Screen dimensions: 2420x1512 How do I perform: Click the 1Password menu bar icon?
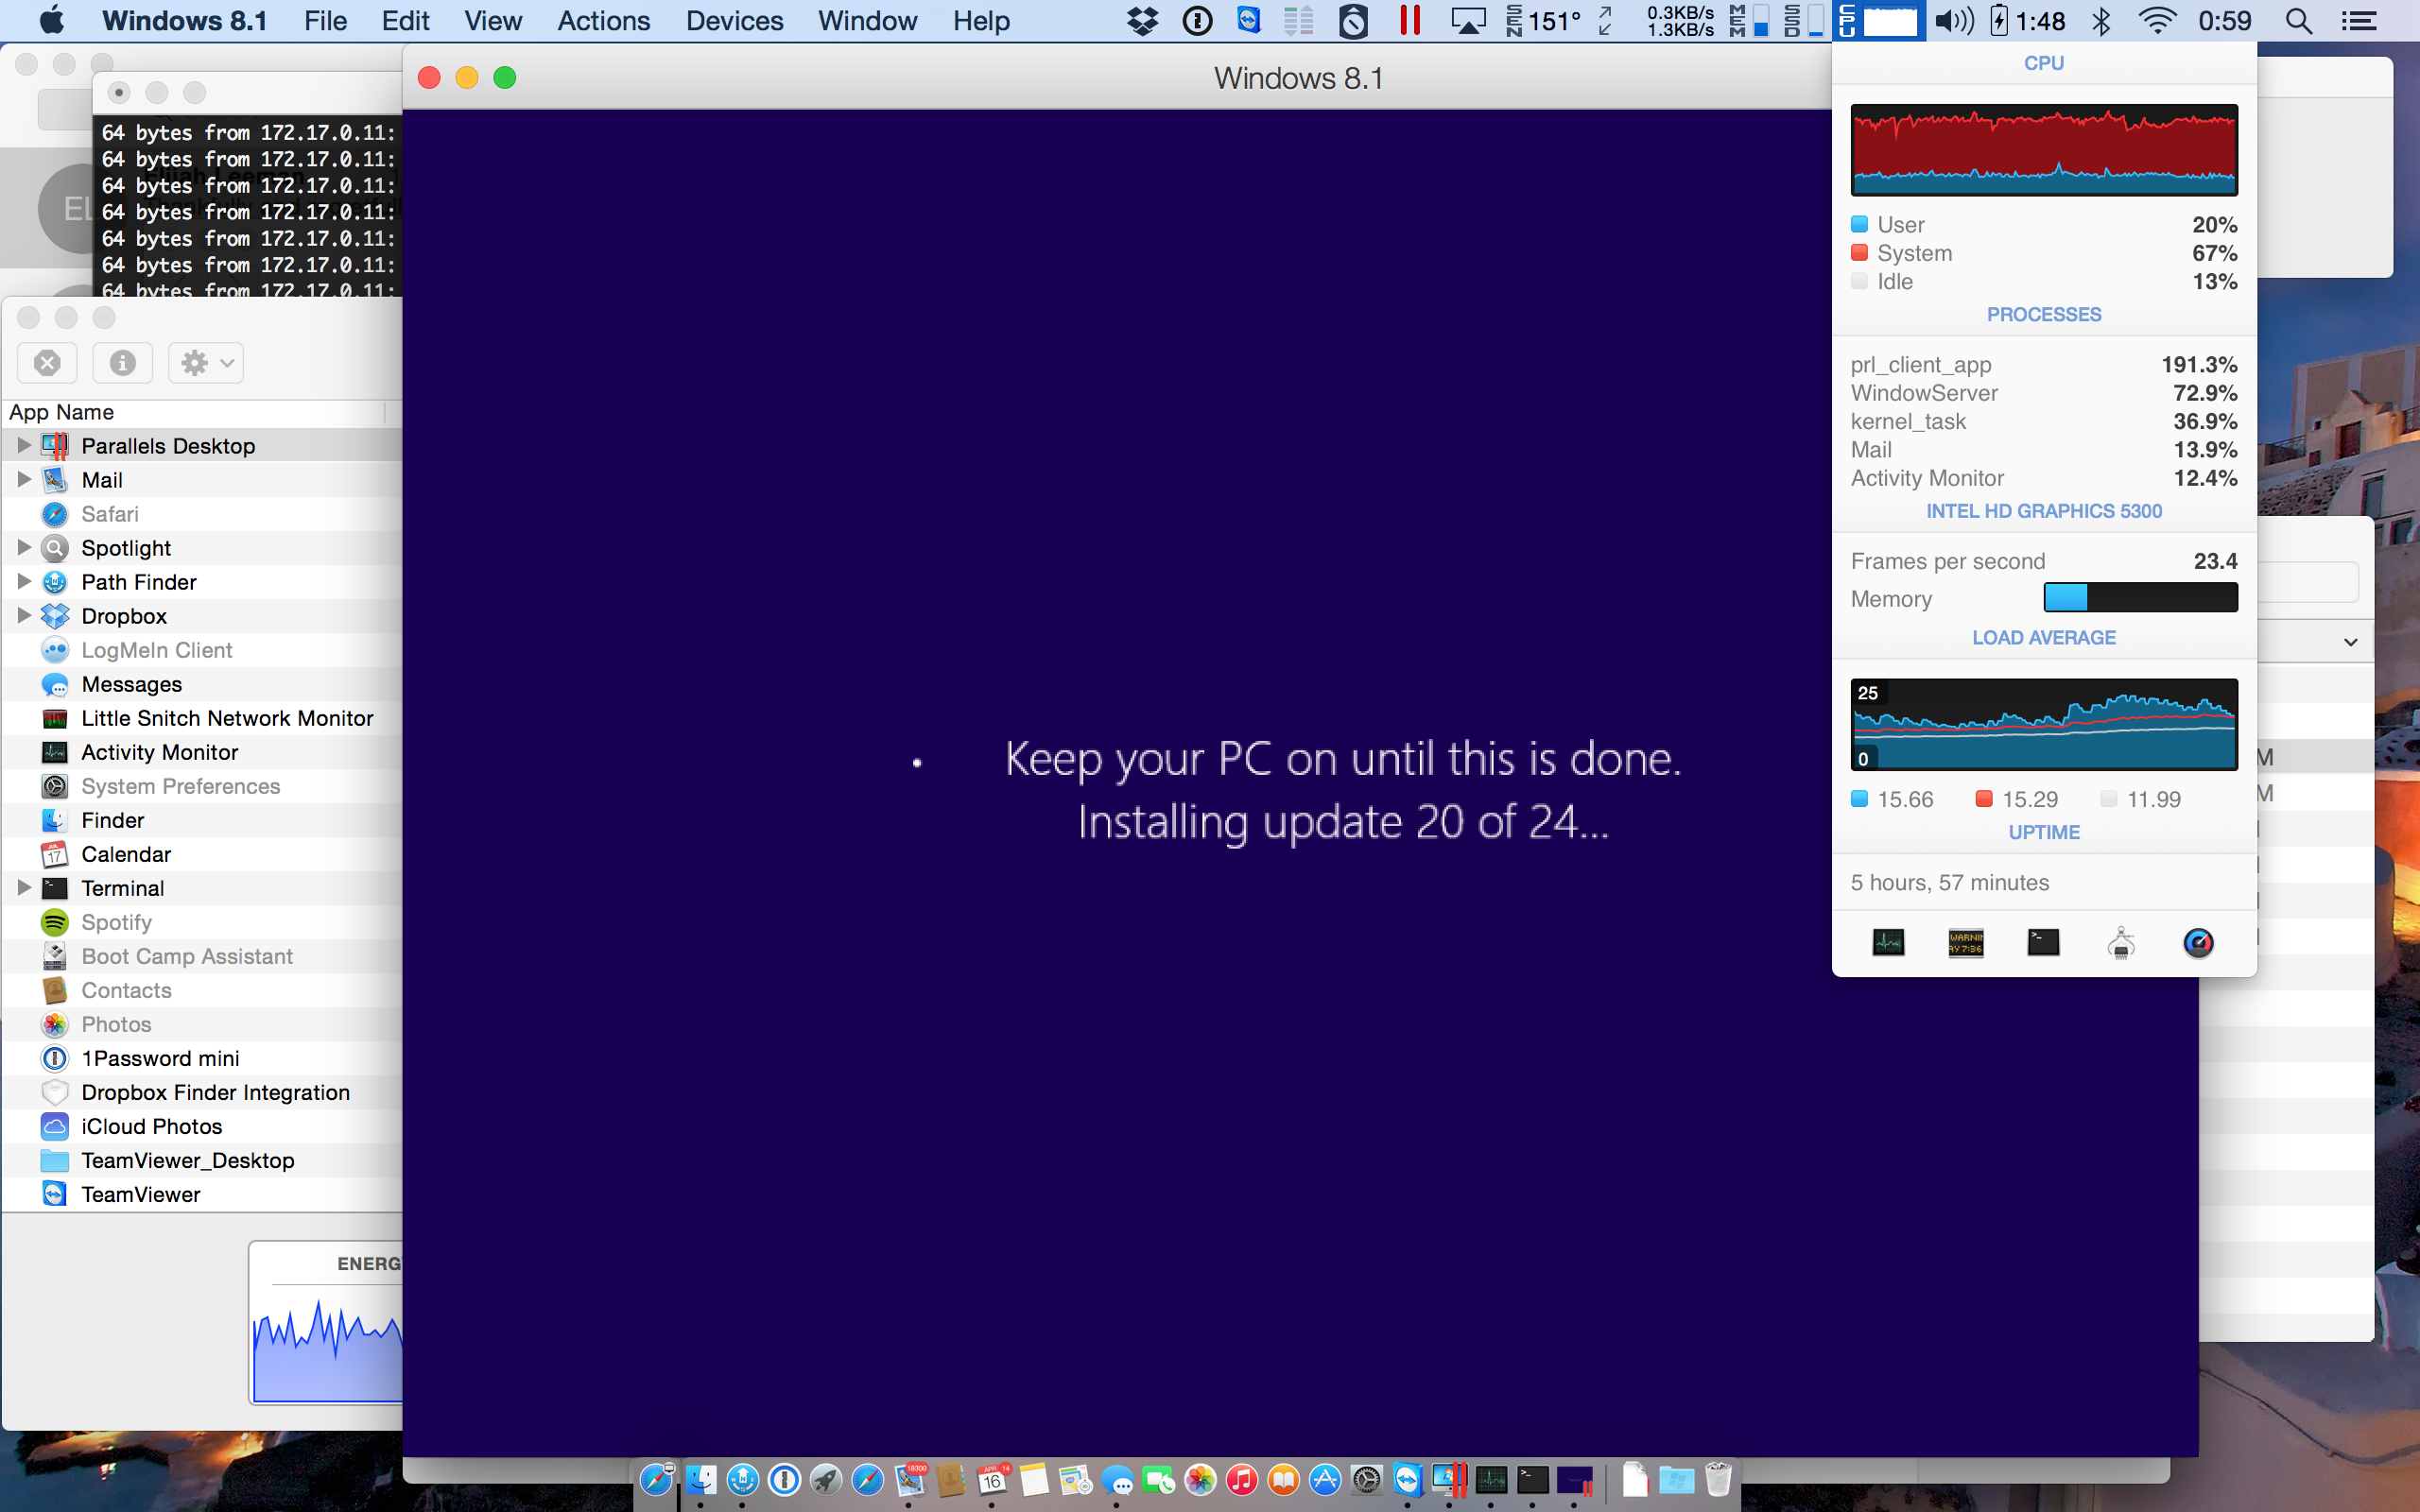[1197, 20]
